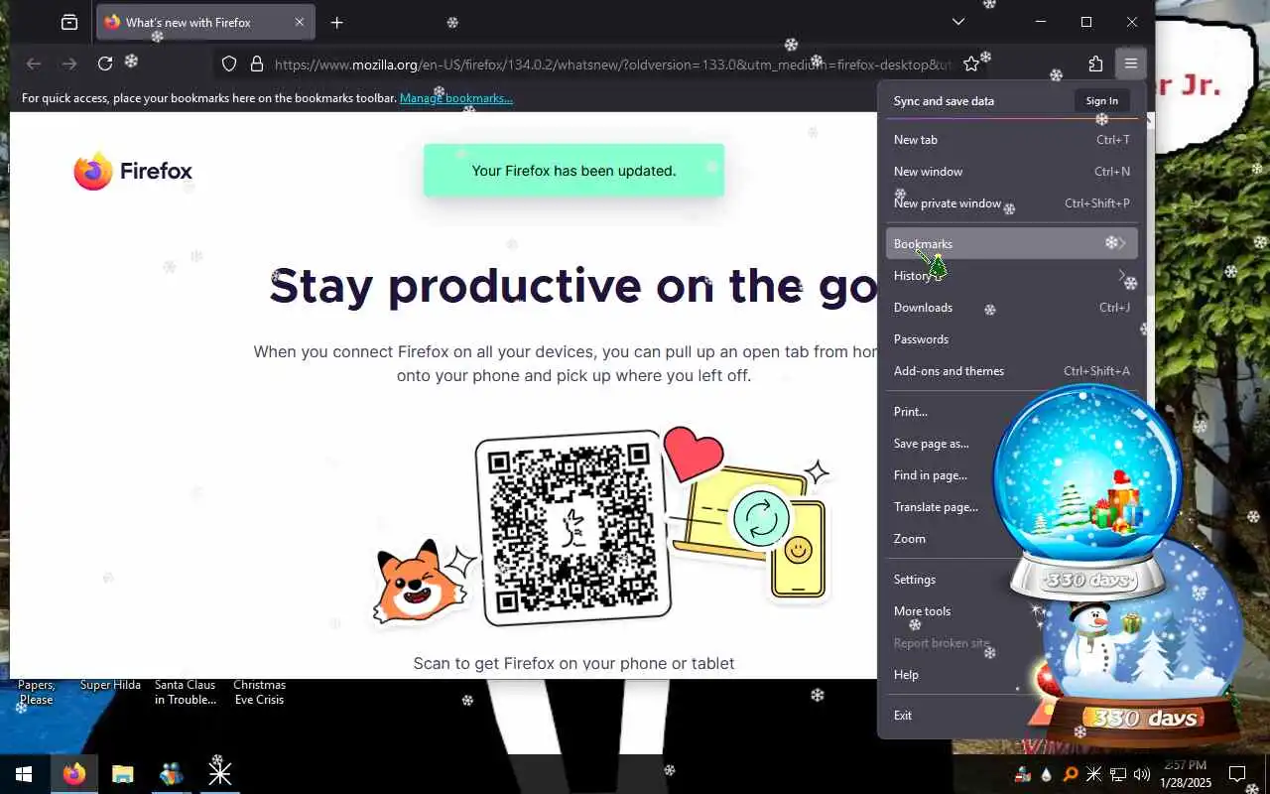Click the Manage bookmarks... link
The width and height of the screenshot is (1270, 794).
[456, 98]
